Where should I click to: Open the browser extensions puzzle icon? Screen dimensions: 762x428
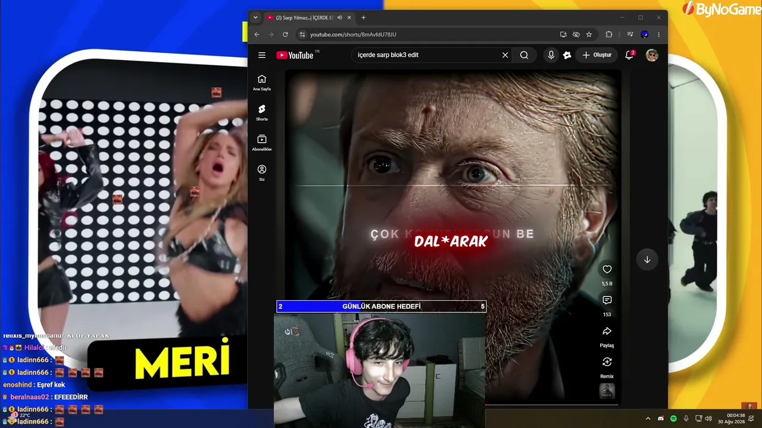point(609,34)
